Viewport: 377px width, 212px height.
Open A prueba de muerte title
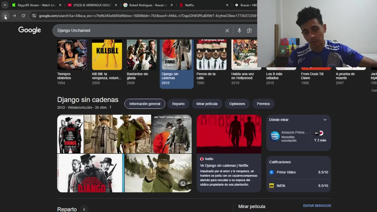pos(345,76)
